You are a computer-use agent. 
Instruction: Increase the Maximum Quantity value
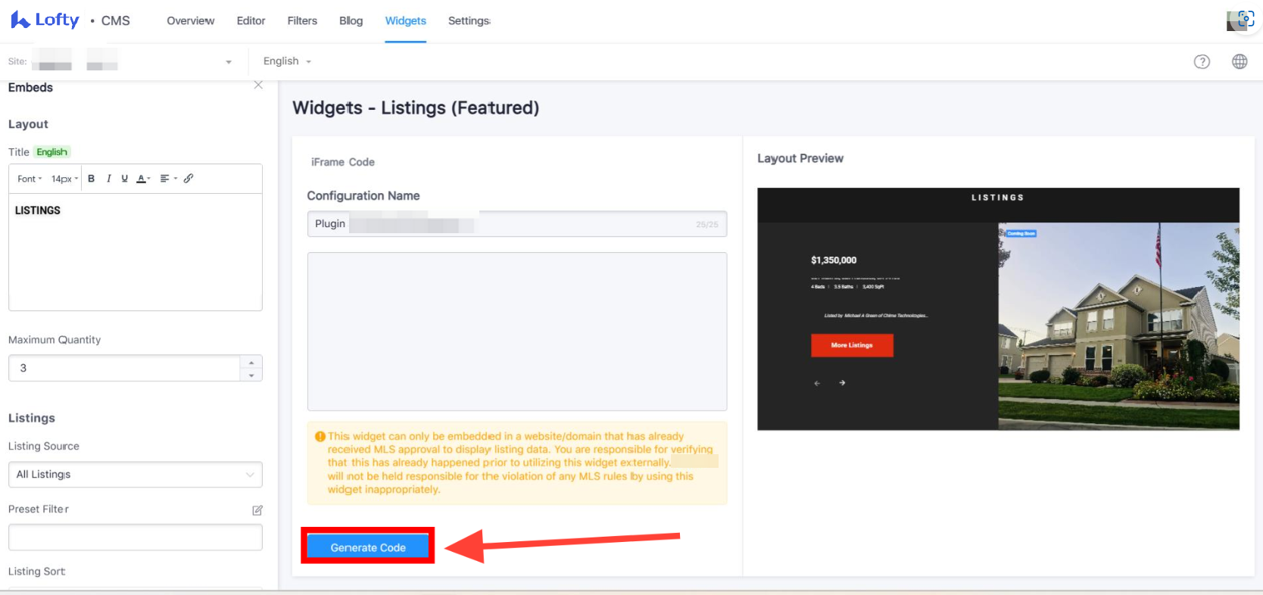pos(251,363)
